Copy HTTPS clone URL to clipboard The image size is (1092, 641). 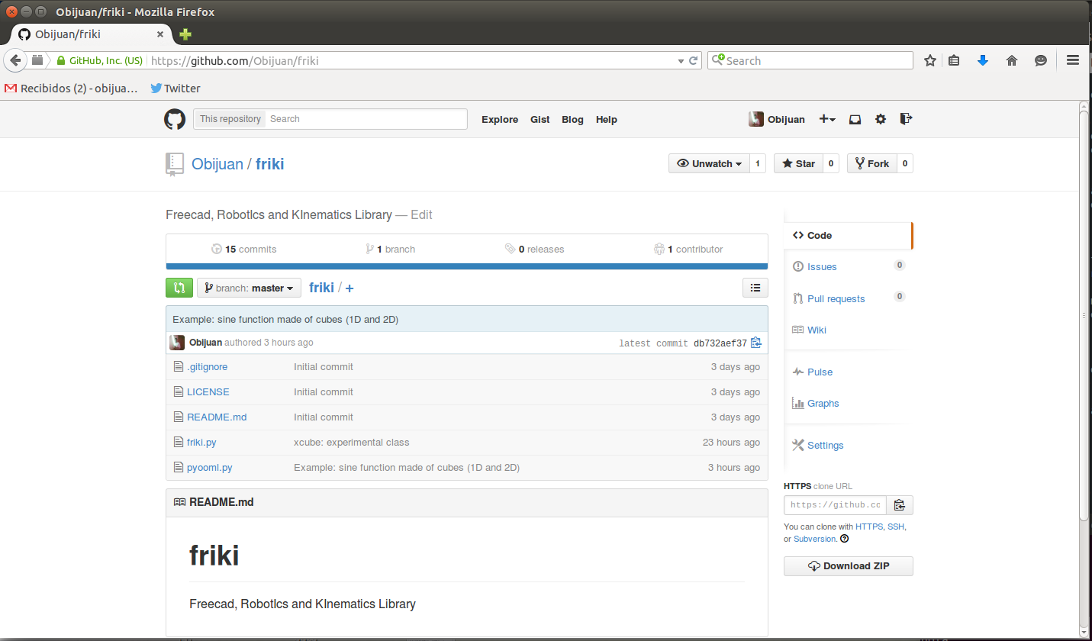point(900,504)
